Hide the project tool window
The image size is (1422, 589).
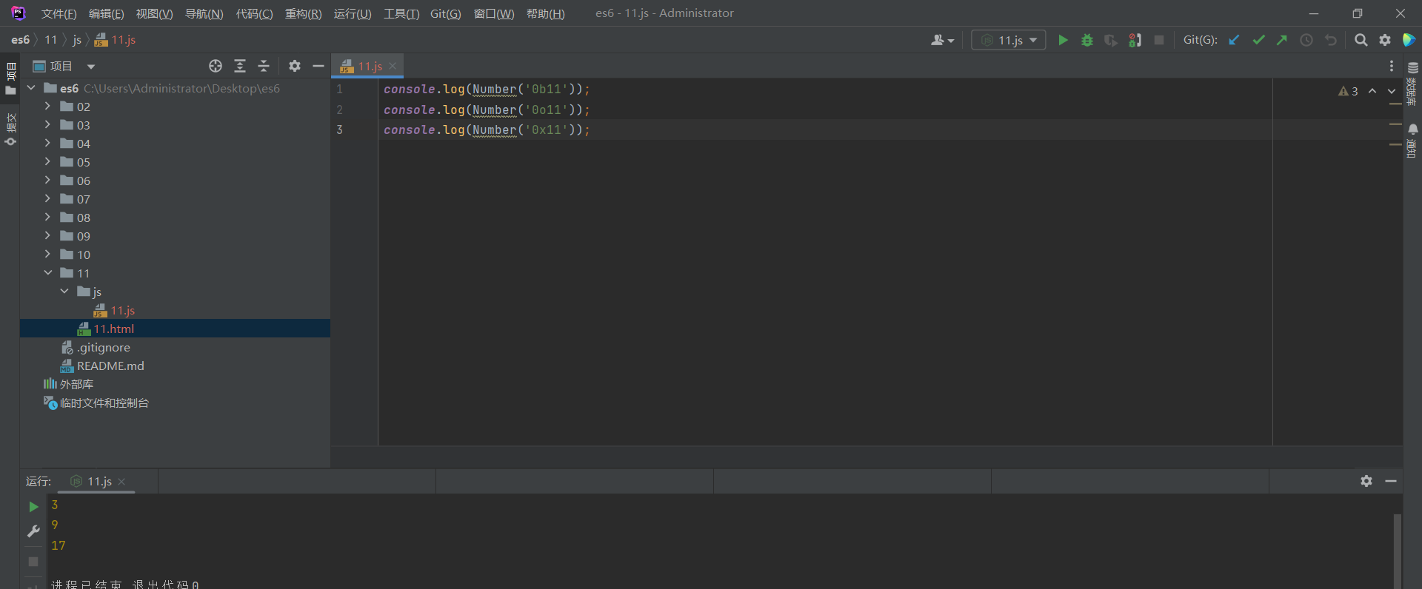(318, 66)
